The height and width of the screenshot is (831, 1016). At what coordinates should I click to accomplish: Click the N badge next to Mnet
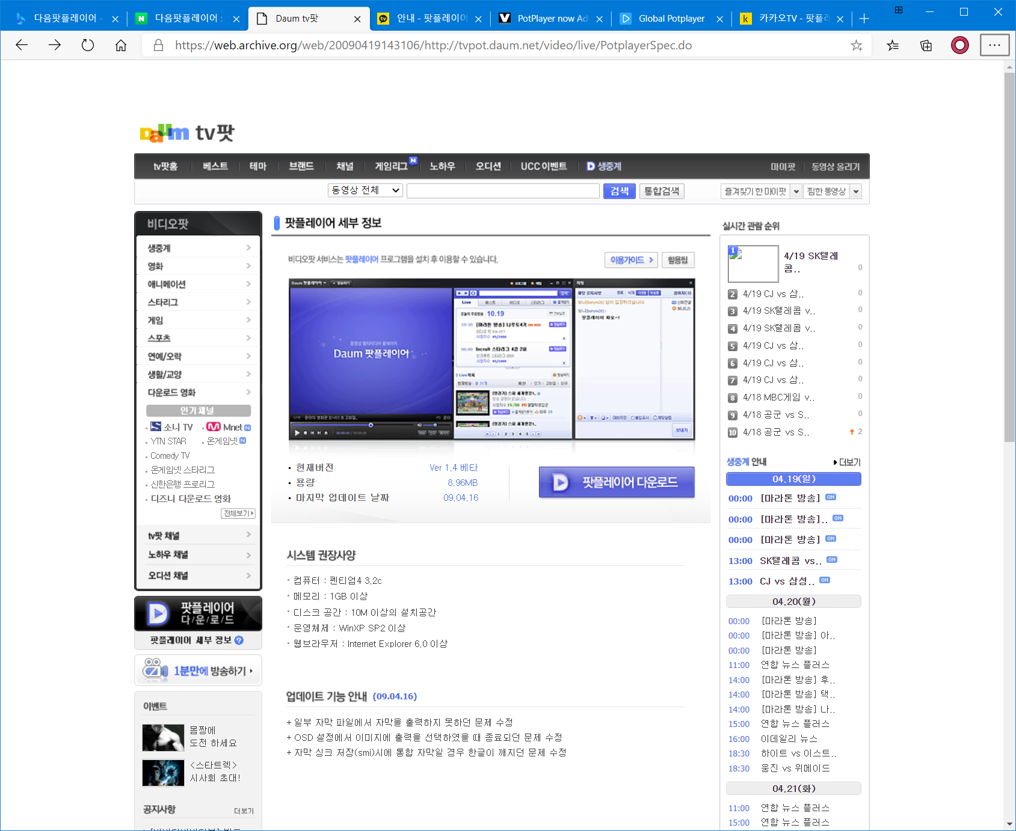[248, 428]
